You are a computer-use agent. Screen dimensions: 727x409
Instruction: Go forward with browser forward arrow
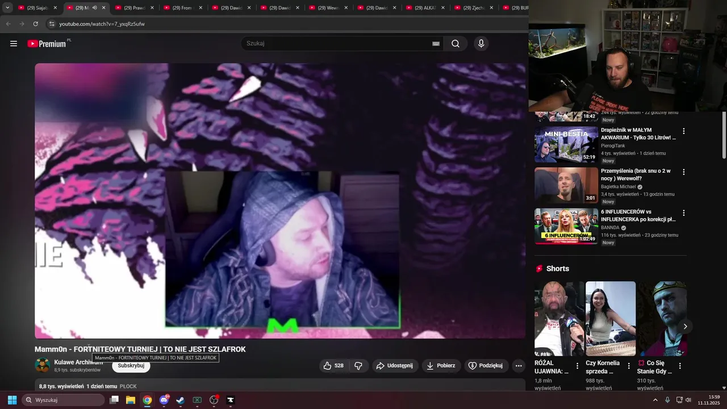[22, 24]
